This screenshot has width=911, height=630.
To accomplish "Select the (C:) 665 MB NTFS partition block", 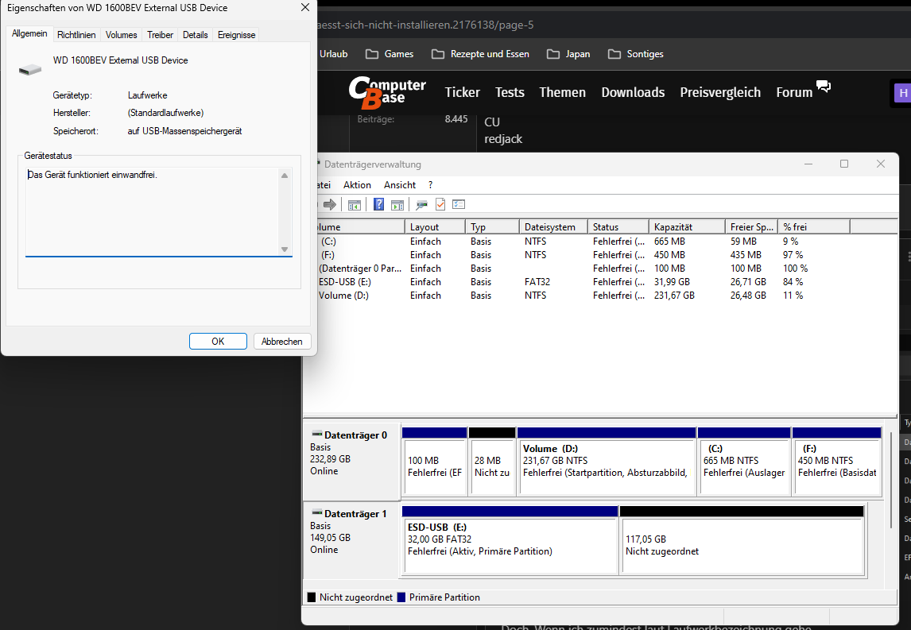I will (x=744, y=462).
